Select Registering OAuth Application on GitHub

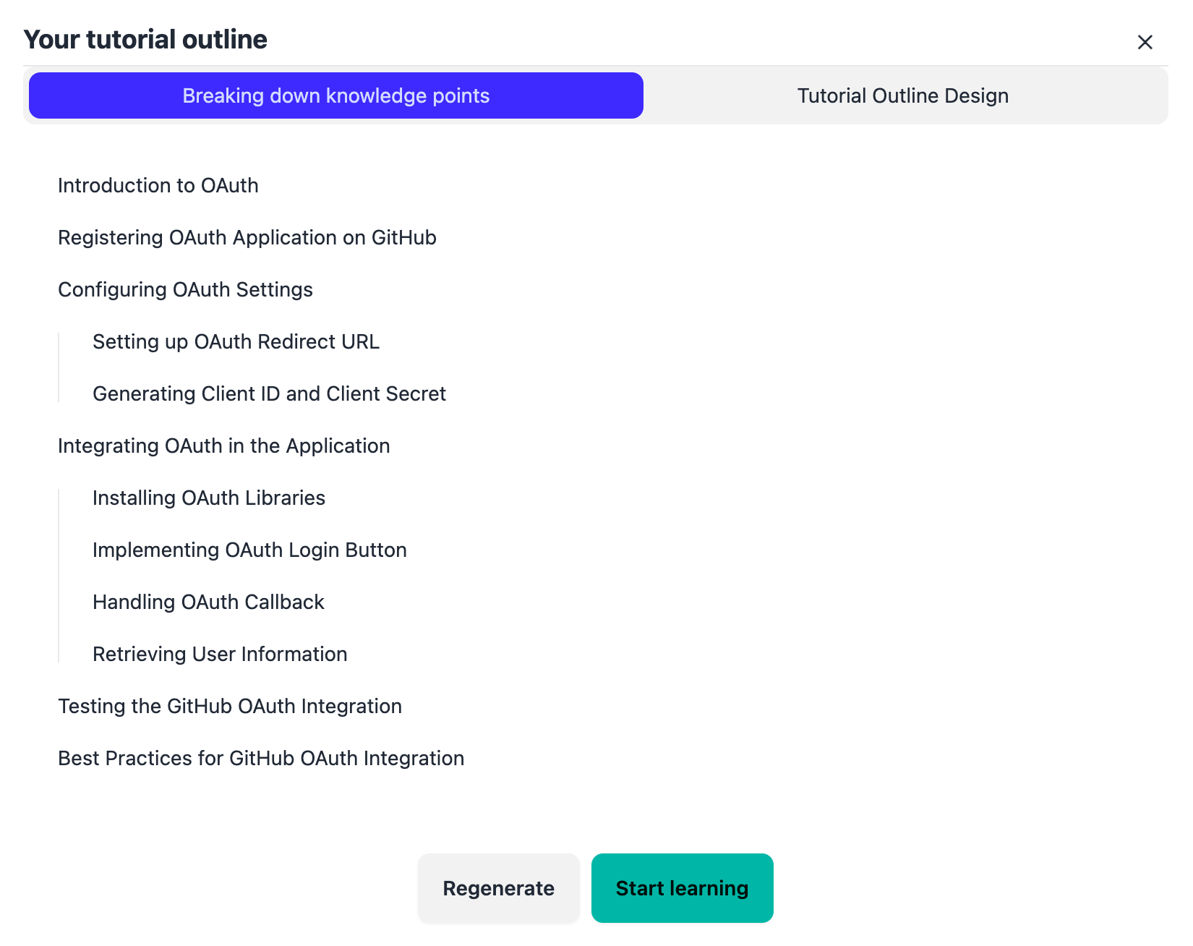coord(247,238)
